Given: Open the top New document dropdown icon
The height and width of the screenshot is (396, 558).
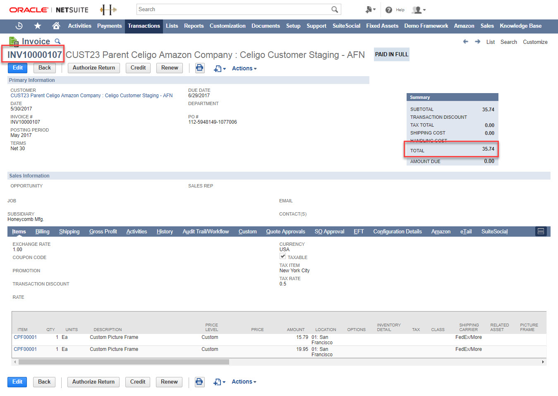Looking at the screenshot, I should (219, 69).
